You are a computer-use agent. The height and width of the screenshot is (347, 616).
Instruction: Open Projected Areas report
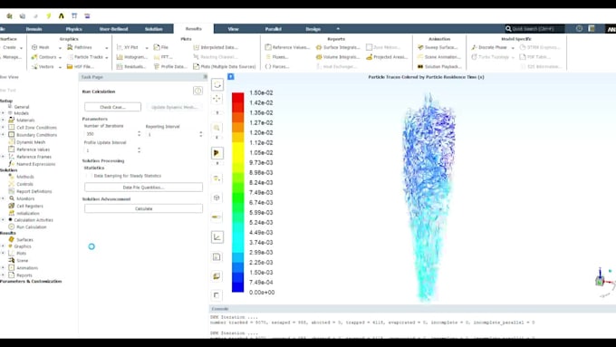tap(387, 57)
